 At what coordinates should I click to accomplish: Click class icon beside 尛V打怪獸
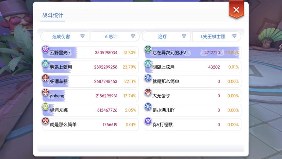(x=148, y=121)
